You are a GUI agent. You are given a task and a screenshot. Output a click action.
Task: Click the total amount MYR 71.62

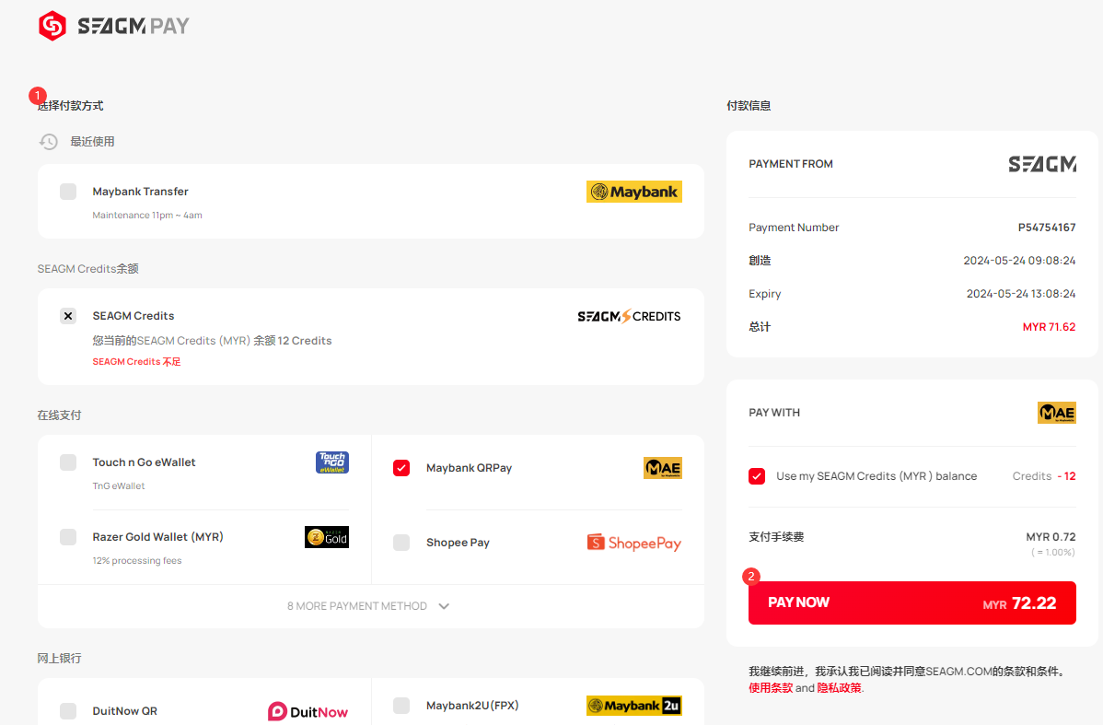click(1049, 327)
